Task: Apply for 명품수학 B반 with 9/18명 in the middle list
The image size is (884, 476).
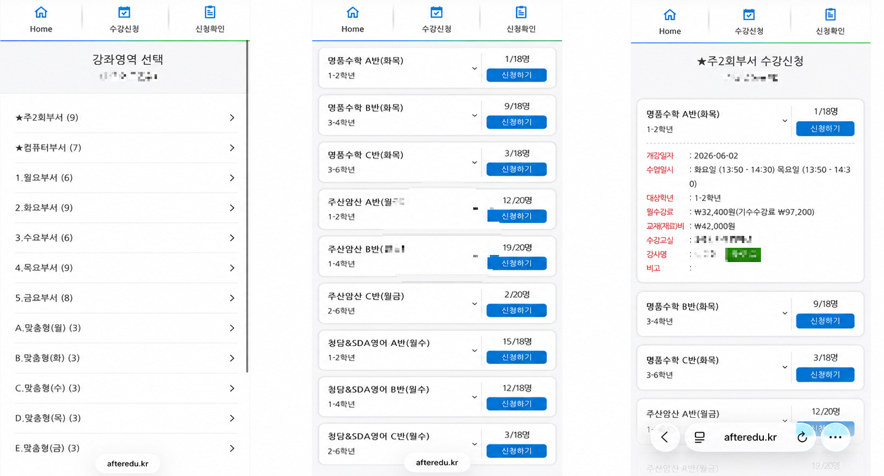Action: [517, 122]
